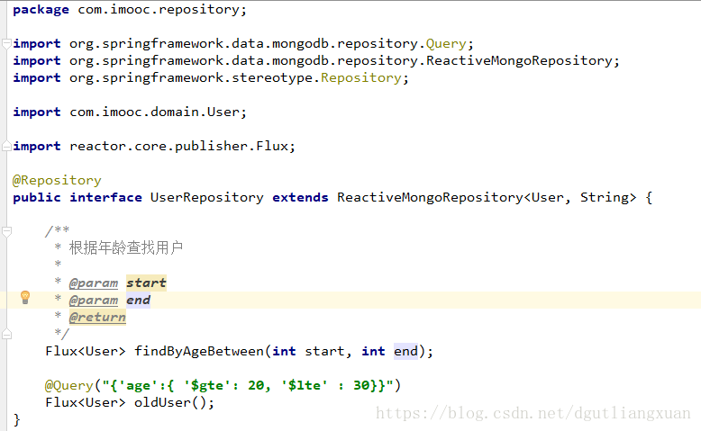Collapse the Javadoc comment fold marker
Viewport: 701px width, 431px height.
coord(6,231)
